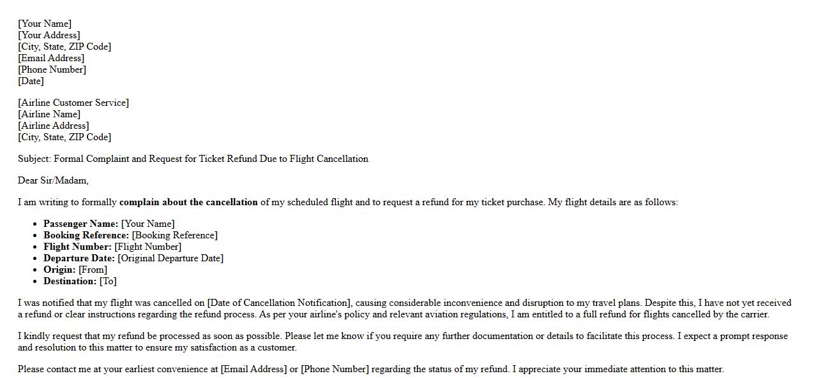The width and height of the screenshot is (816, 383).
Task: Click the [Airline Customer Service] line
Action: [73, 103]
